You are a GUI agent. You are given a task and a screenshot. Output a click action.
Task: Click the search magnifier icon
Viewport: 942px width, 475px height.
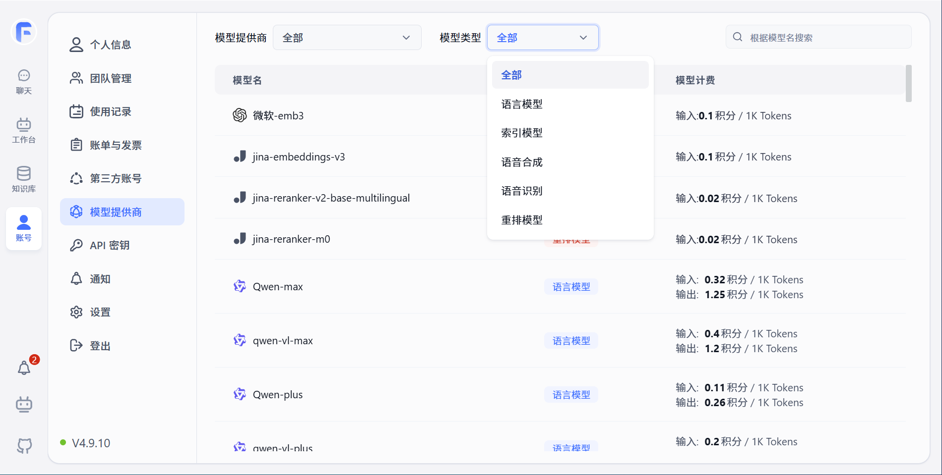click(x=738, y=37)
